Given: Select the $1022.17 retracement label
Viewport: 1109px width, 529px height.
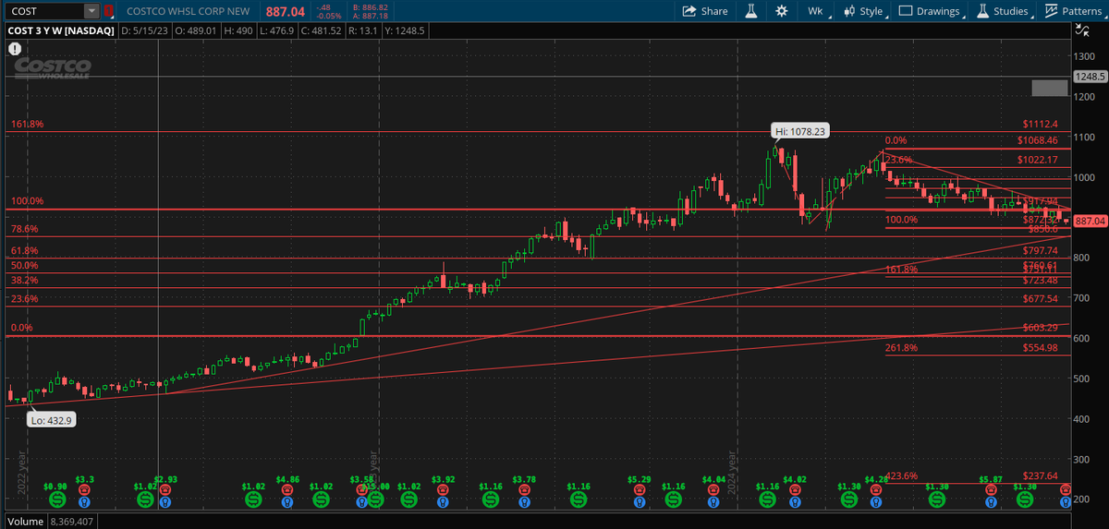Looking at the screenshot, I should pos(1037,160).
